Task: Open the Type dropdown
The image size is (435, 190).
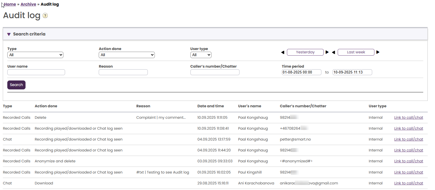Action: click(35, 55)
